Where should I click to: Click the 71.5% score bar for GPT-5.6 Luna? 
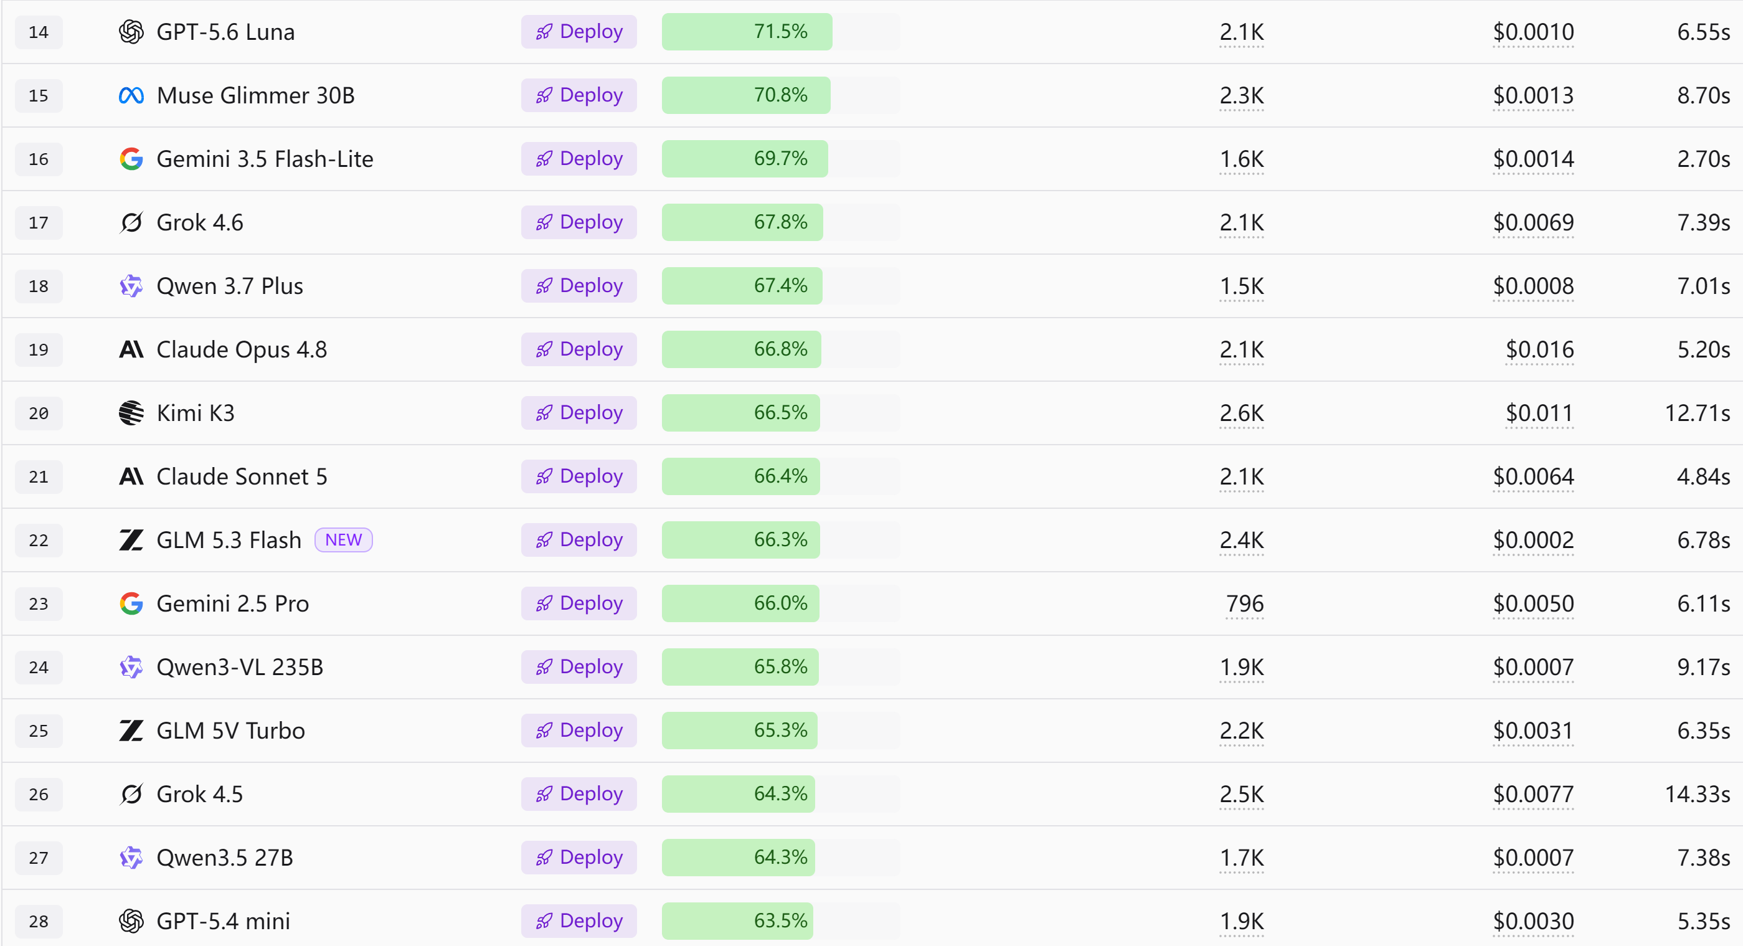pos(781,32)
